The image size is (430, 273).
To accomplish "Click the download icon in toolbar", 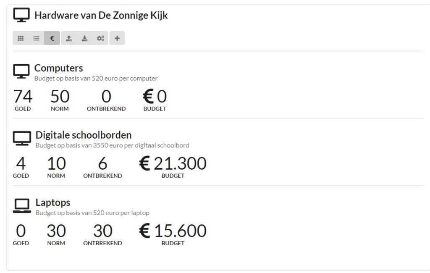I will pos(85,38).
